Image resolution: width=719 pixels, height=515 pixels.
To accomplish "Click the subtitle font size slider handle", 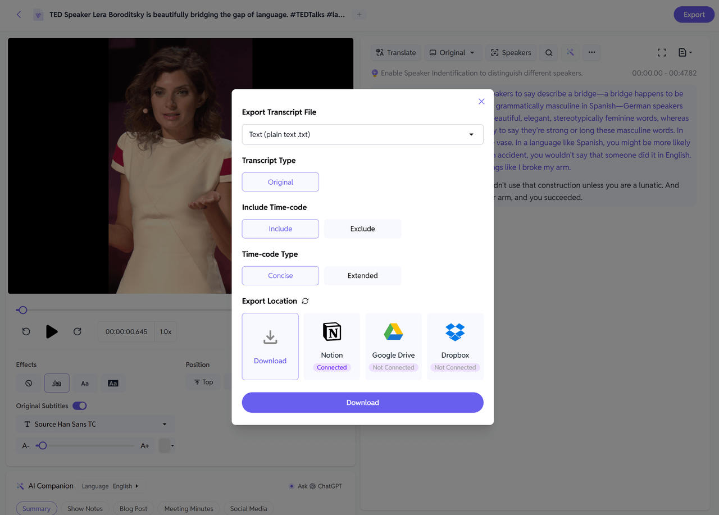I will tap(42, 446).
